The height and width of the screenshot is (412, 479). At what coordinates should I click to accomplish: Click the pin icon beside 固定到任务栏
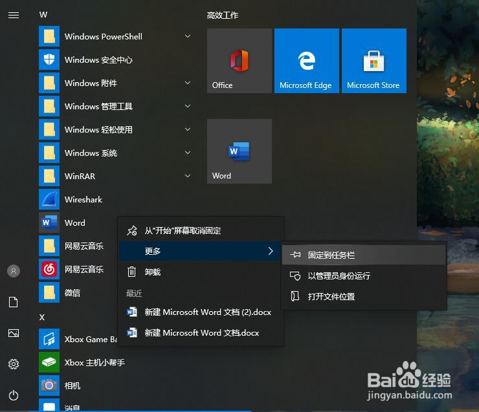(x=295, y=255)
